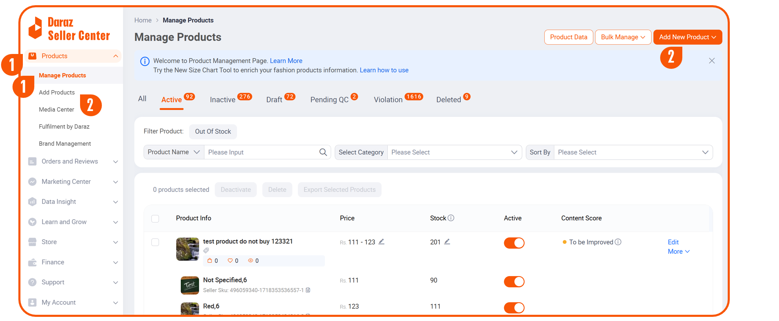Click the edit pencil next to stock 201
Image resolution: width=779 pixels, height=321 pixels.
pos(447,242)
